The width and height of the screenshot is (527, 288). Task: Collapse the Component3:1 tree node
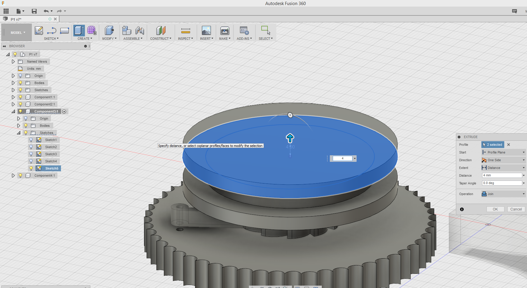(x=13, y=111)
